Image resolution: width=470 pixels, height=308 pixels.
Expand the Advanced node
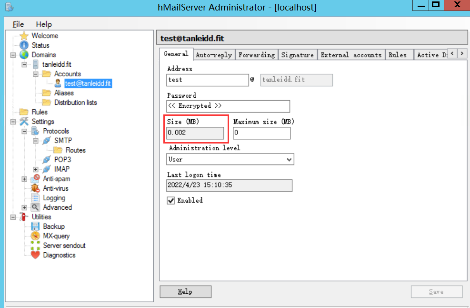tap(24, 207)
